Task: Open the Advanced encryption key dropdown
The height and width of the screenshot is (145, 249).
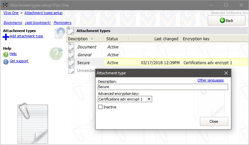Action: pos(149,99)
